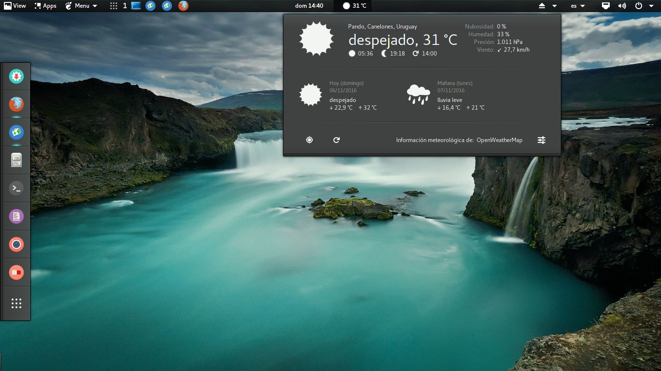The width and height of the screenshot is (661, 371).
Task: Click the Firefox icon in the top bar
Action: point(183,6)
